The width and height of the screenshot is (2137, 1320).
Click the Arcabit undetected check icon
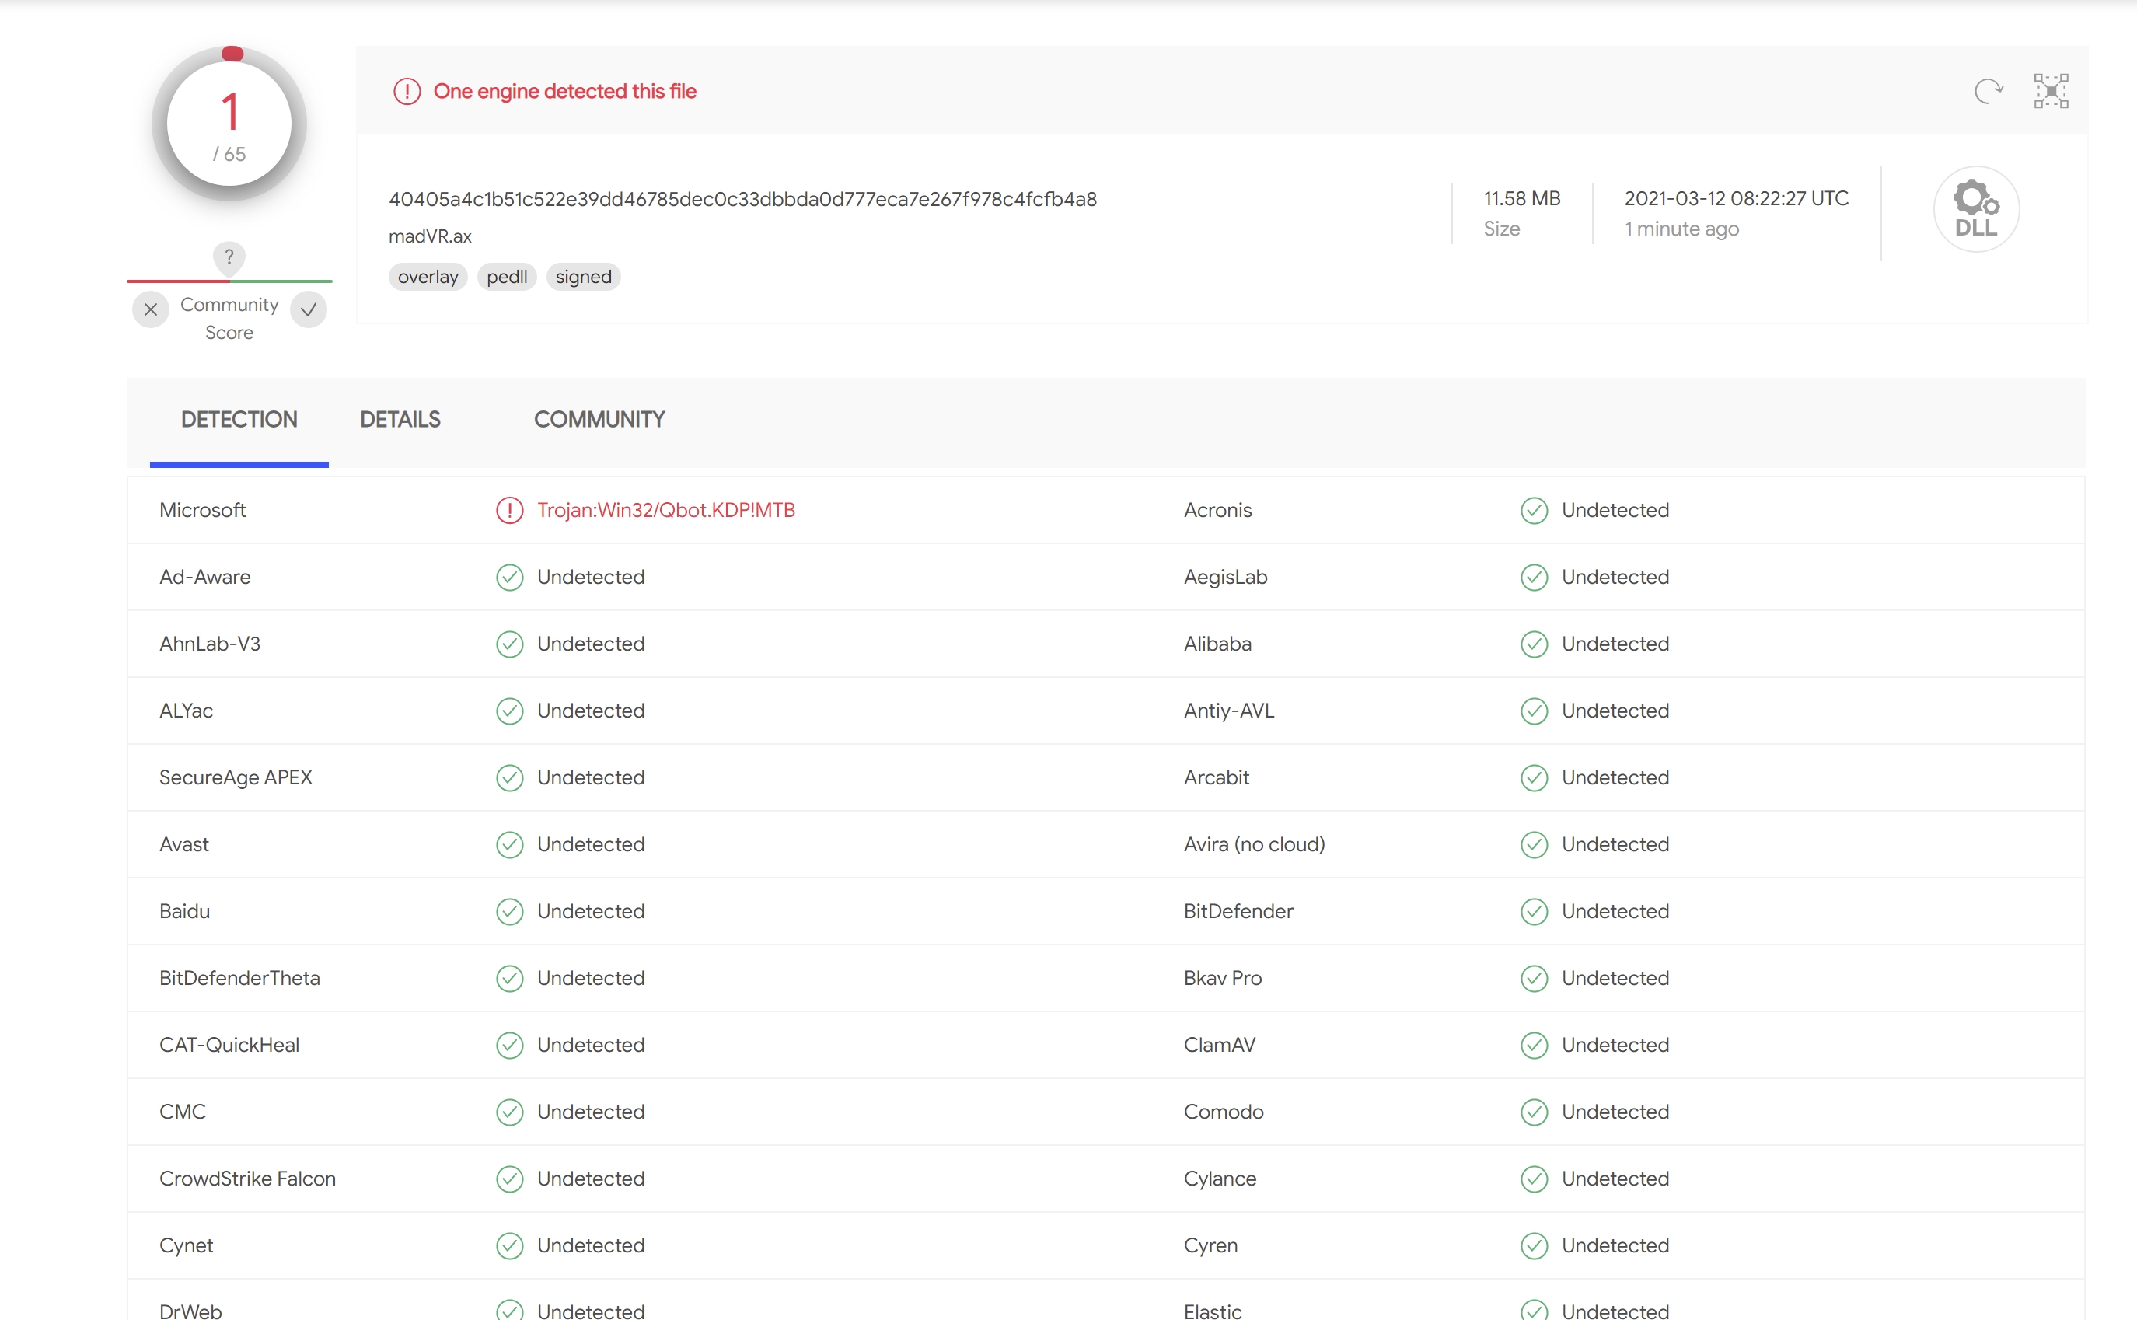pos(1534,777)
